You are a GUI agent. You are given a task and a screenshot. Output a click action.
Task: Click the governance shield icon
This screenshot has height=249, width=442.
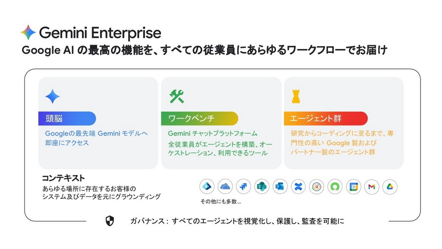pos(110,221)
